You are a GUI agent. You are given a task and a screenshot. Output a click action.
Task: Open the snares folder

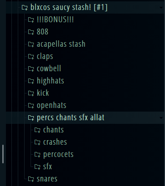47,179
